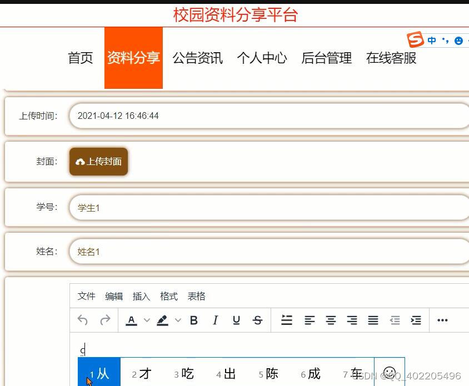
Task: Open the 首页 link
Action: pos(79,58)
